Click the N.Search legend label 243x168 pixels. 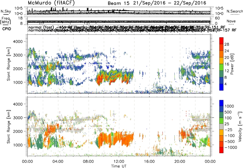pyautogui.click(x=234, y=11)
